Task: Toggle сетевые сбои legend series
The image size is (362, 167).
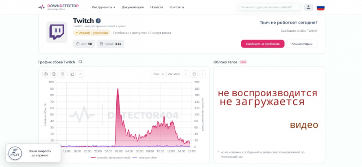Action: coord(145,158)
